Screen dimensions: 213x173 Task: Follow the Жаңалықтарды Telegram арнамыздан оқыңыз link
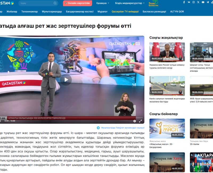click(x=123, y=128)
